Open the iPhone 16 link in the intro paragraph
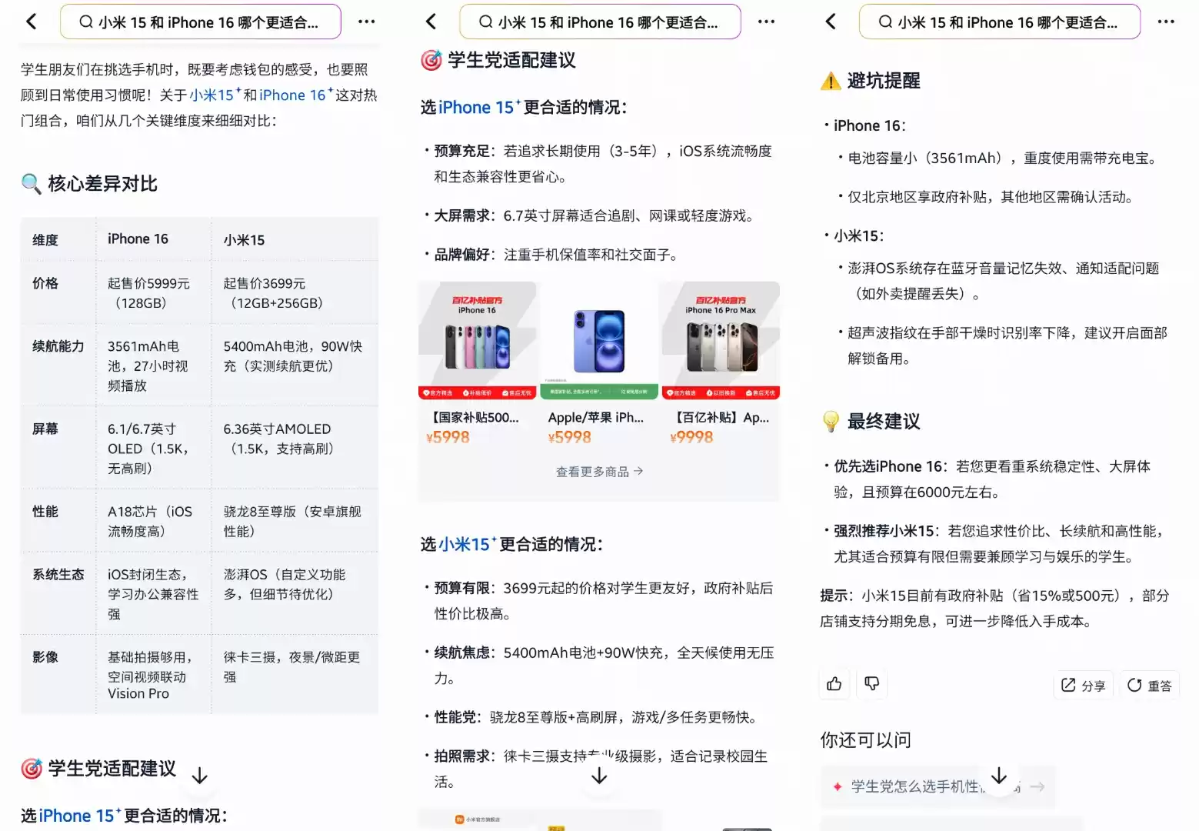This screenshot has height=831, width=1199. [293, 95]
